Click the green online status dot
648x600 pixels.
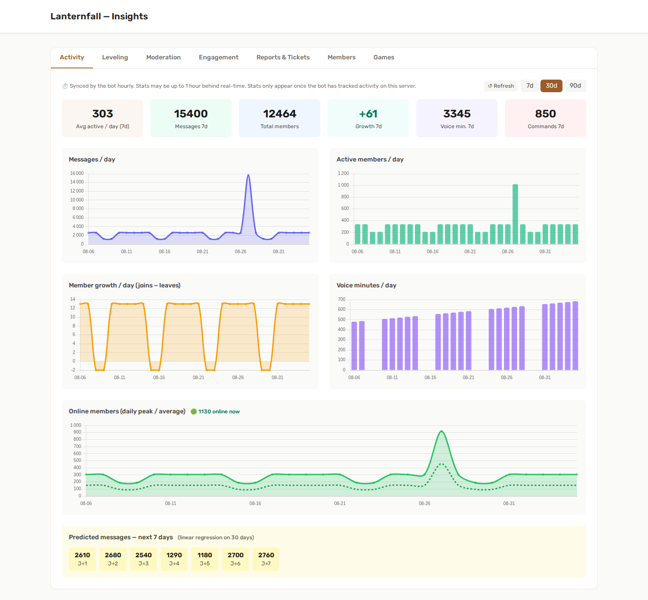194,412
